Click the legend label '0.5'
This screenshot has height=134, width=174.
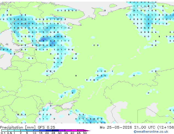(x=9, y=133)
